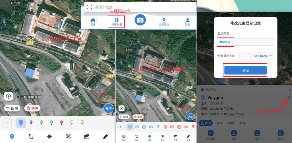Viewport: 292px width, 143px height.
Task: Switch to the 属性 tab
Action: (220, 123)
